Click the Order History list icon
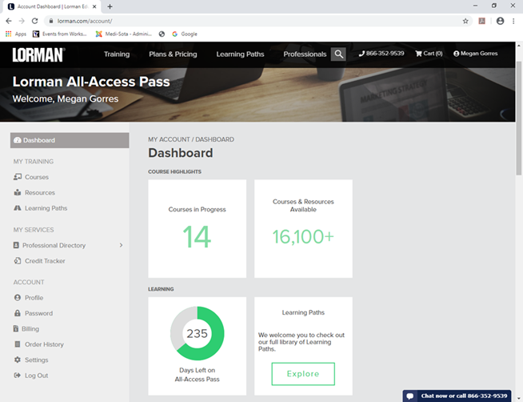Image resolution: width=523 pixels, height=402 pixels. tap(18, 344)
